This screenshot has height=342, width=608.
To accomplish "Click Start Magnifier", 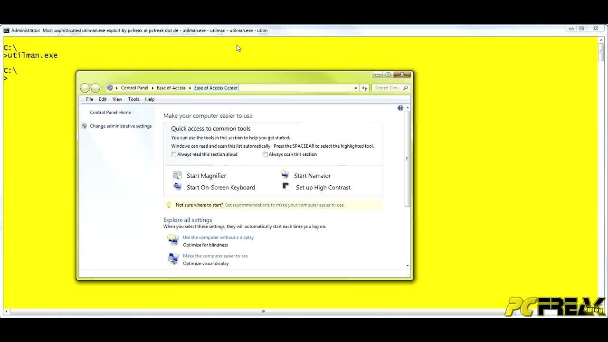I will click(x=206, y=176).
